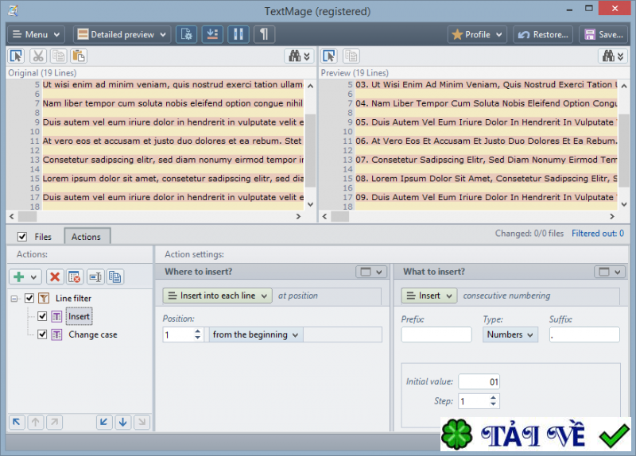The height and width of the screenshot is (456, 636).
Task: Click the rename action icon
Action: pos(95,276)
